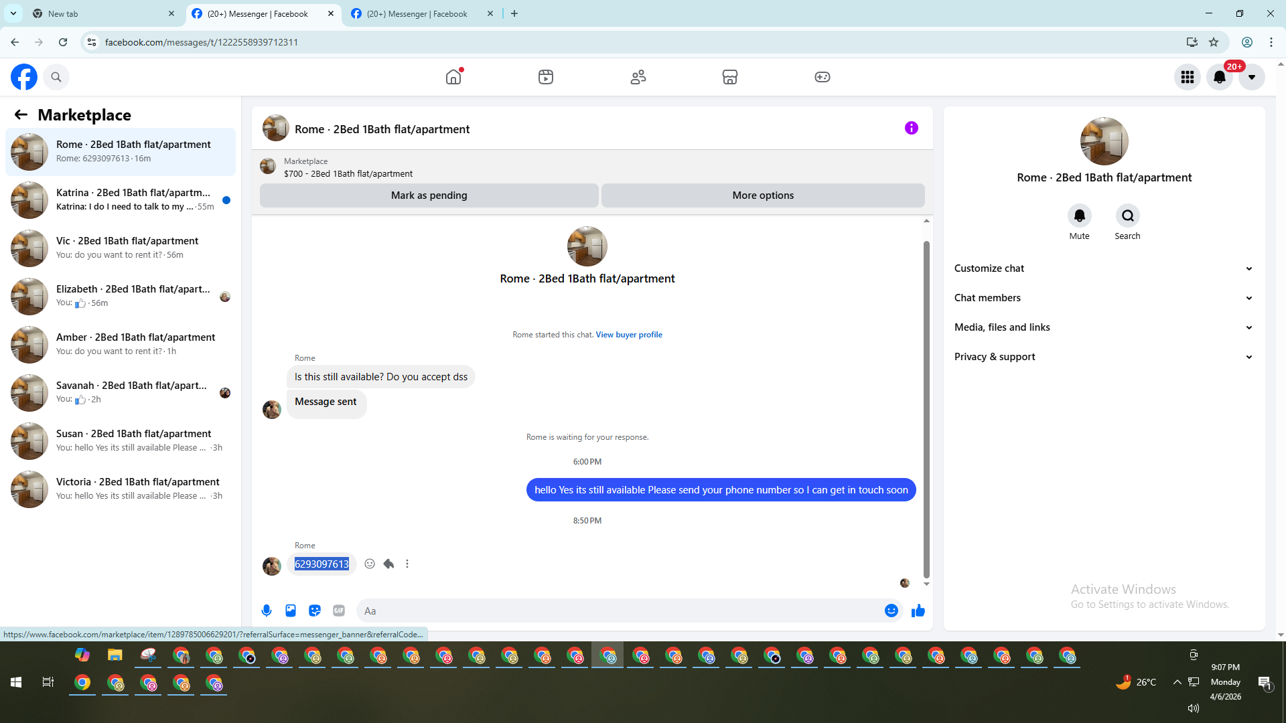Click the chat scrollbar thumb
The width and height of the screenshot is (1286, 723).
pos(926,408)
